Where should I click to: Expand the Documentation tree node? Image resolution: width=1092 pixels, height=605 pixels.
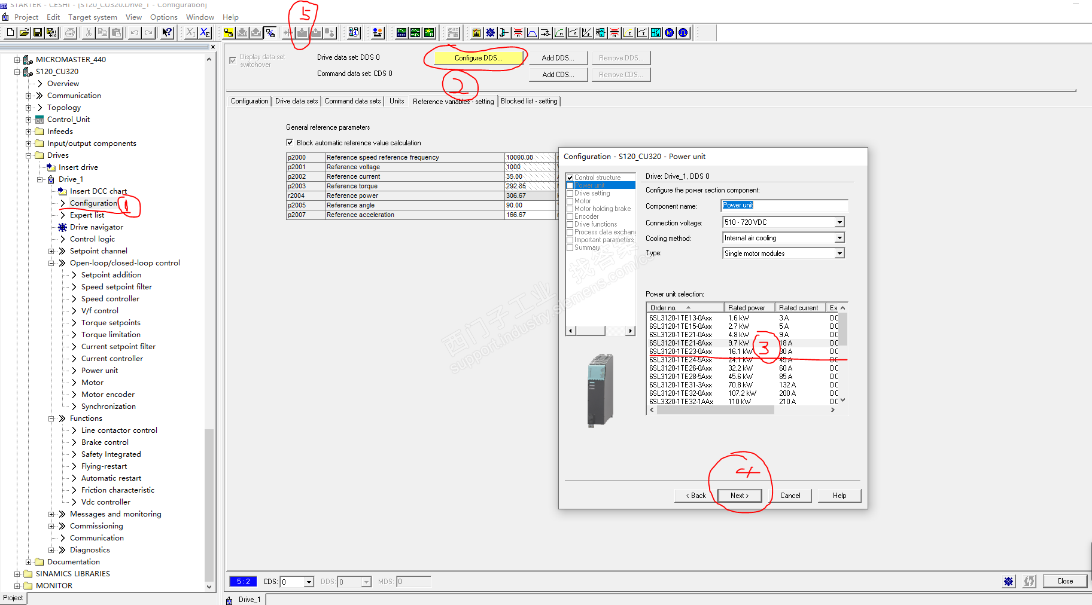[29, 562]
